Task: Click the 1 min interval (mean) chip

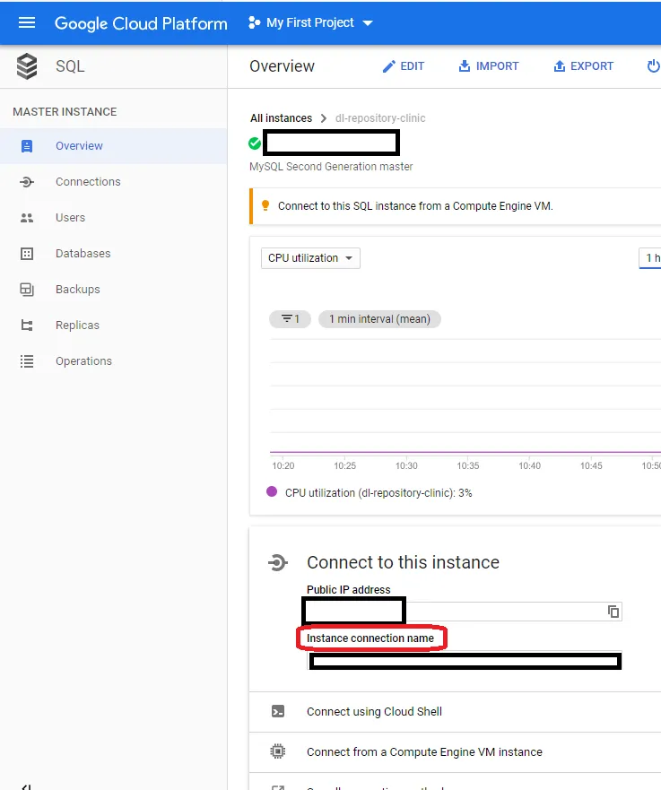Action: (379, 319)
